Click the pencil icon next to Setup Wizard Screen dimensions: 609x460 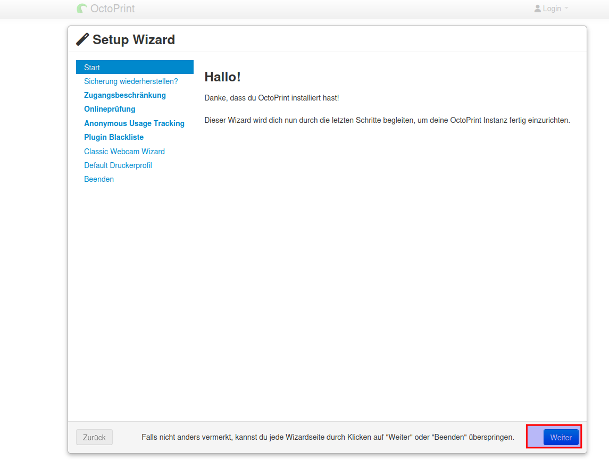(x=82, y=39)
